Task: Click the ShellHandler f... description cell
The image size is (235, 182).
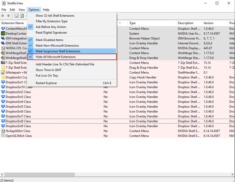Action: (188, 73)
